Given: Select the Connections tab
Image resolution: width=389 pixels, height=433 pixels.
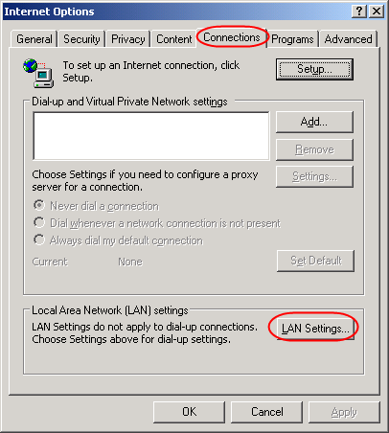Looking at the screenshot, I should pos(232,37).
